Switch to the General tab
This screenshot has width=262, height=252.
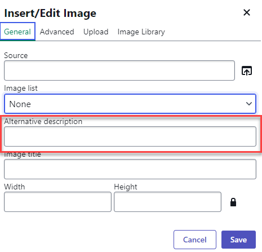17,32
